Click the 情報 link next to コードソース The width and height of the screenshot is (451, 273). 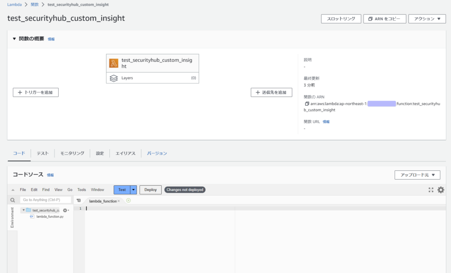(x=50, y=175)
